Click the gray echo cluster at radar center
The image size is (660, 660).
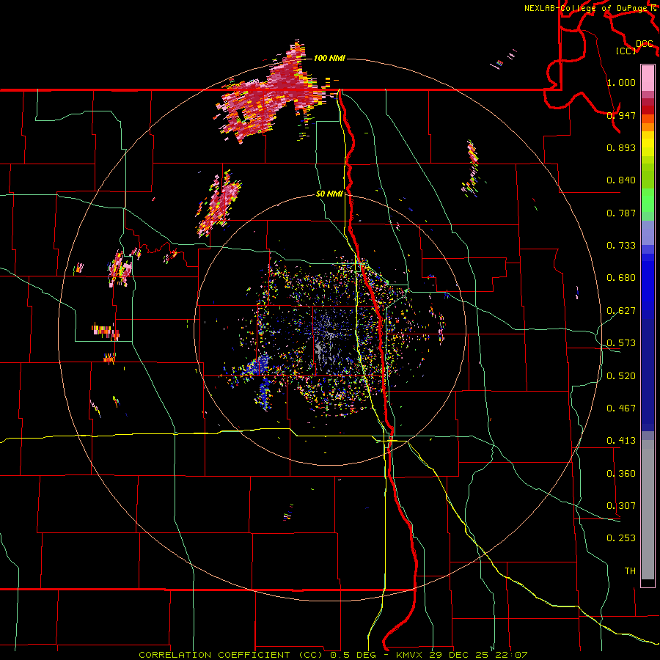(x=325, y=342)
